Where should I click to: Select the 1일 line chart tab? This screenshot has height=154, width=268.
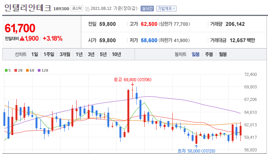(34, 54)
